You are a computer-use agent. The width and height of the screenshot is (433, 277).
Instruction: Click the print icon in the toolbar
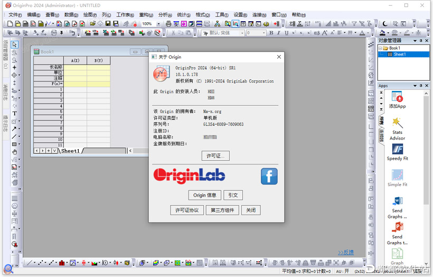(x=168, y=24)
